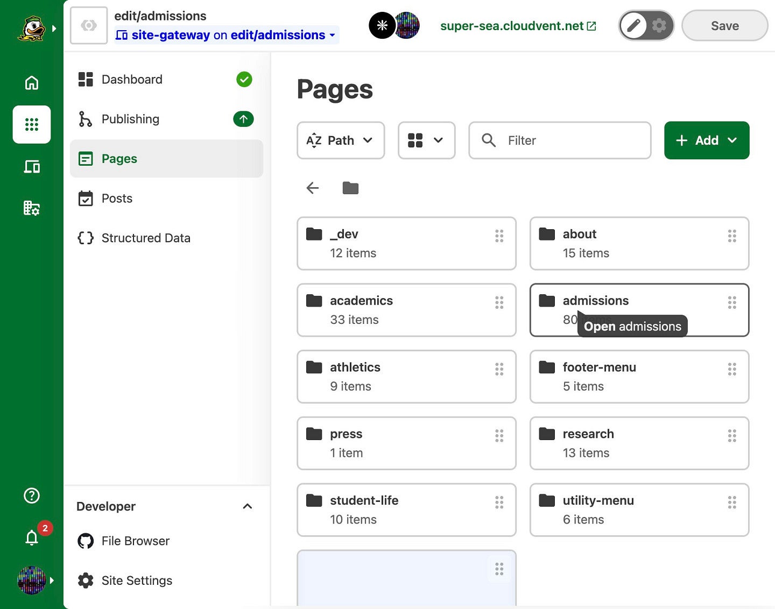Open site-gateway on edit/admissions branch dropdown
Image resolution: width=775 pixels, height=609 pixels.
pyautogui.click(x=226, y=35)
